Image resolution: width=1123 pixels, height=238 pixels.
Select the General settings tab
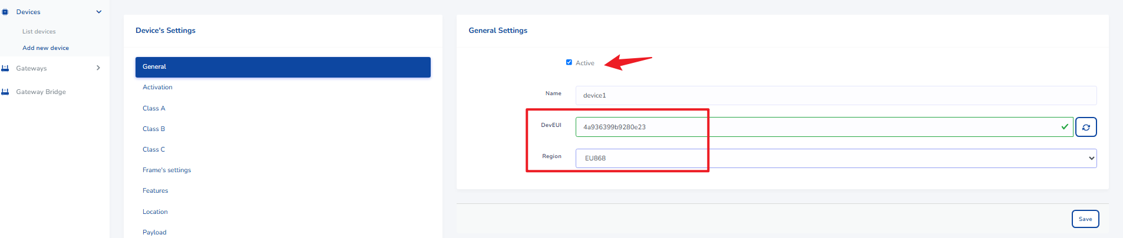point(283,67)
